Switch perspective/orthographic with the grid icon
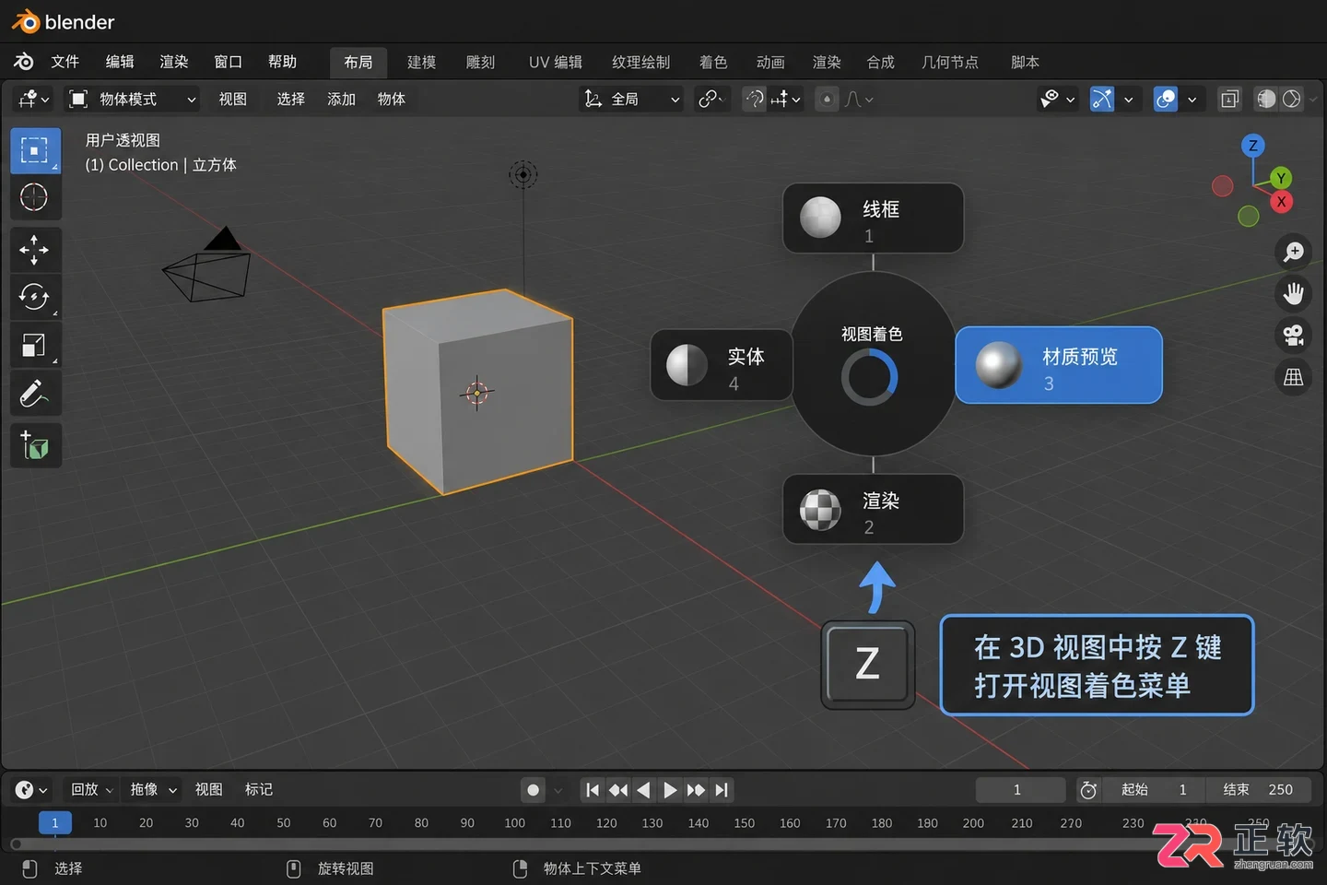The height and width of the screenshot is (885, 1327). [x=1294, y=377]
